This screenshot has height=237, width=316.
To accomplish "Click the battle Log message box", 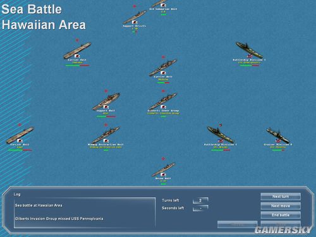I will click(85, 213).
